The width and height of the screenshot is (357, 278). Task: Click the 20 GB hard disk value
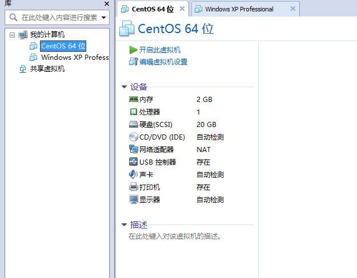pyautogui.click(x=206, y=124)
